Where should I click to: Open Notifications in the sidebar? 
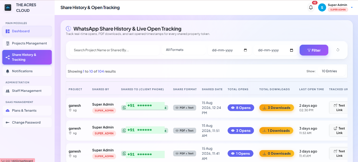(27, 71)
